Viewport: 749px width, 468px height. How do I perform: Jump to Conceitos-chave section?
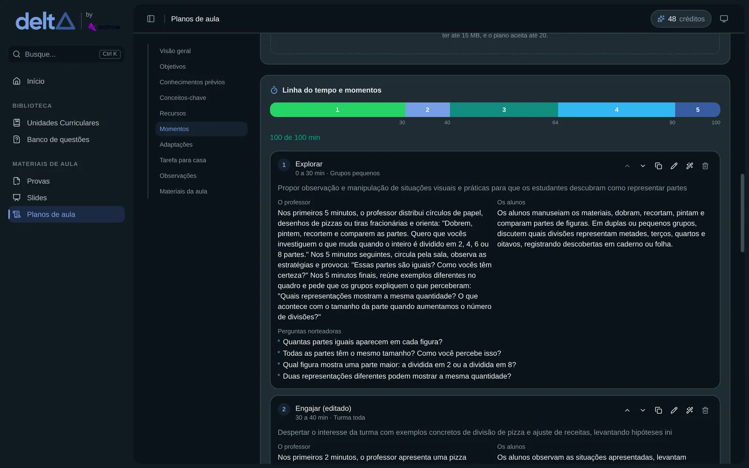point(201,98)
